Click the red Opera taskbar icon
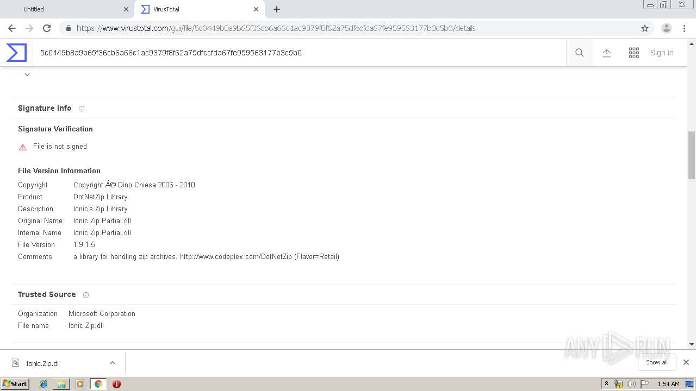 pos(116,384)
